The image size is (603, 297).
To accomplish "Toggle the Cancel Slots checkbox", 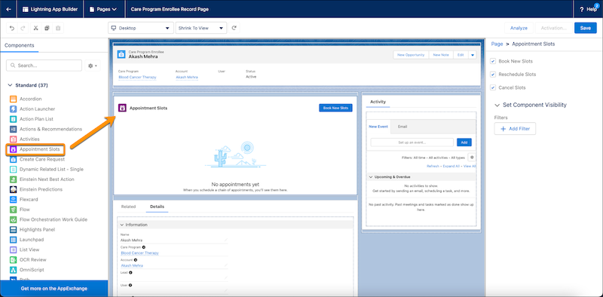I will 493,87.
